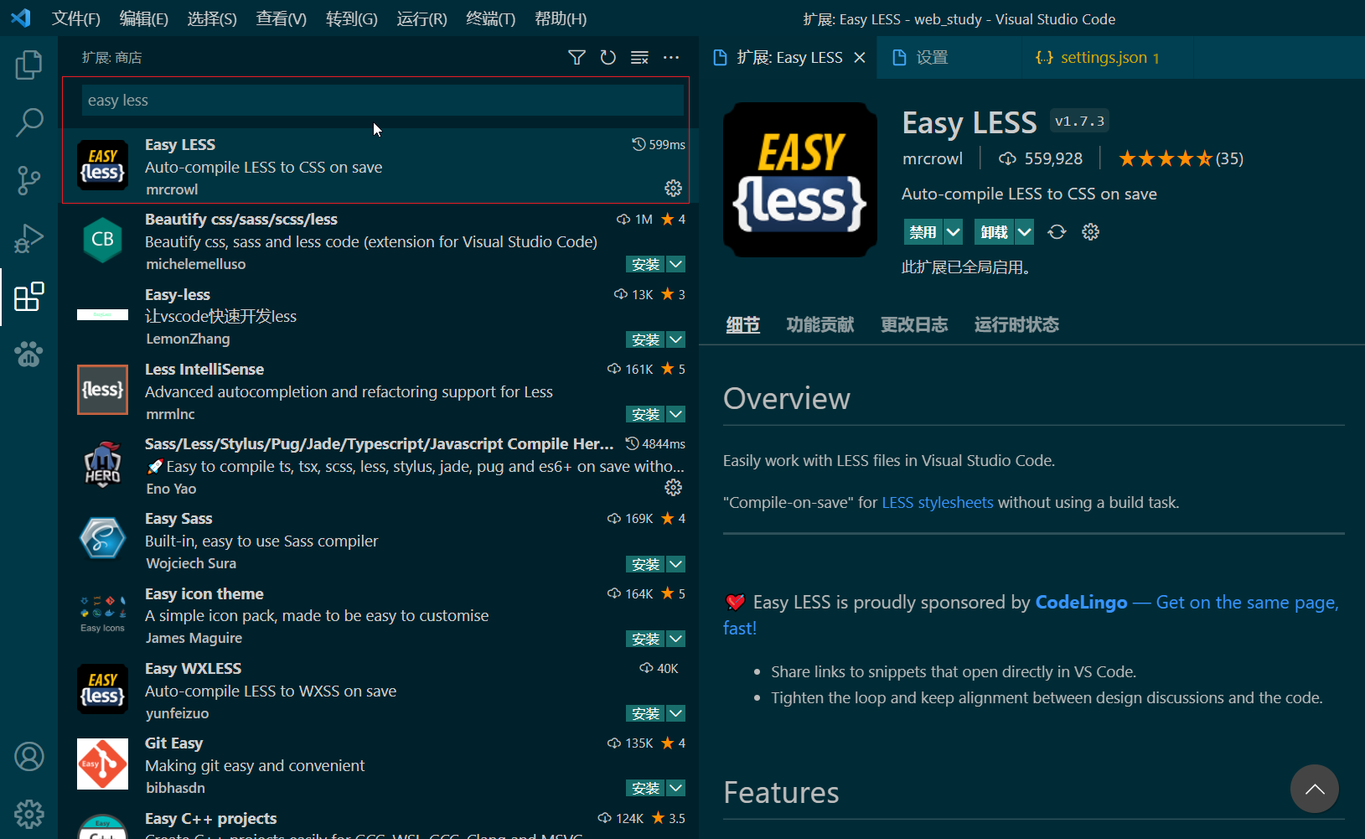Open the paw-print icon view in activity bar
The image size is (1365, 839).
click(x=28, y=355)
